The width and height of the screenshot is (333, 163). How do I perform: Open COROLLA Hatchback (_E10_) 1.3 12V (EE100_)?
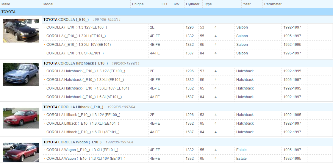(86, 71)
